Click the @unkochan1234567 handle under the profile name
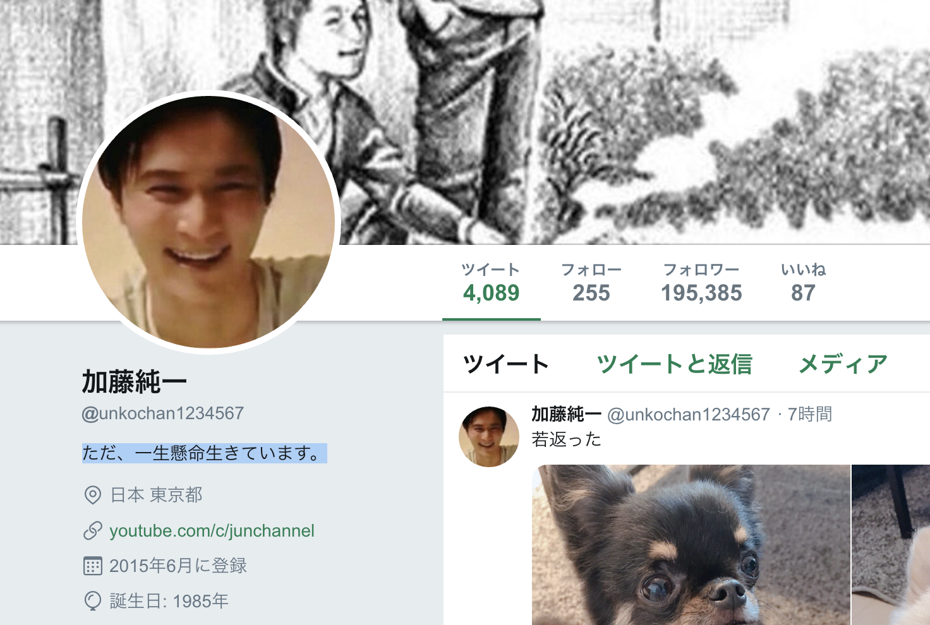 (162, 414)
